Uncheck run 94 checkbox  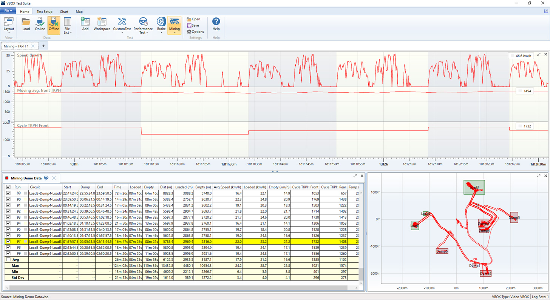[x=8, y=223]
